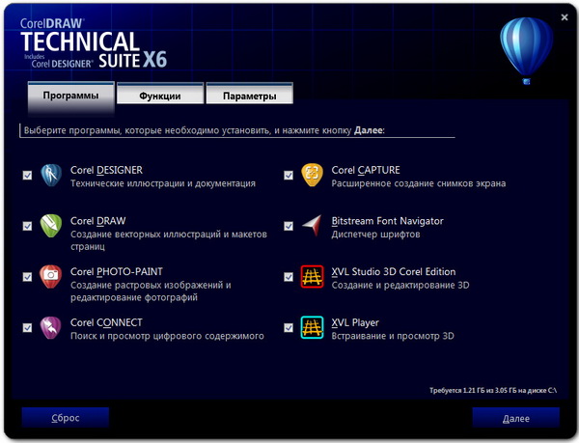Click the XVL Studio 3D icon
The width and height of the screenshot is (579, 443).
[x=312, y=277]
